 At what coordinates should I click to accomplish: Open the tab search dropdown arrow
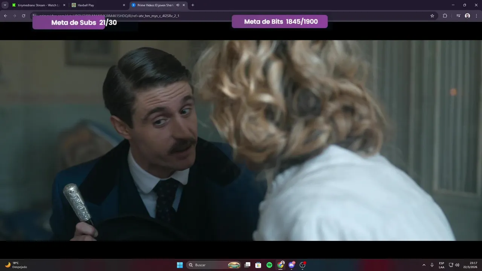point(5,5)
